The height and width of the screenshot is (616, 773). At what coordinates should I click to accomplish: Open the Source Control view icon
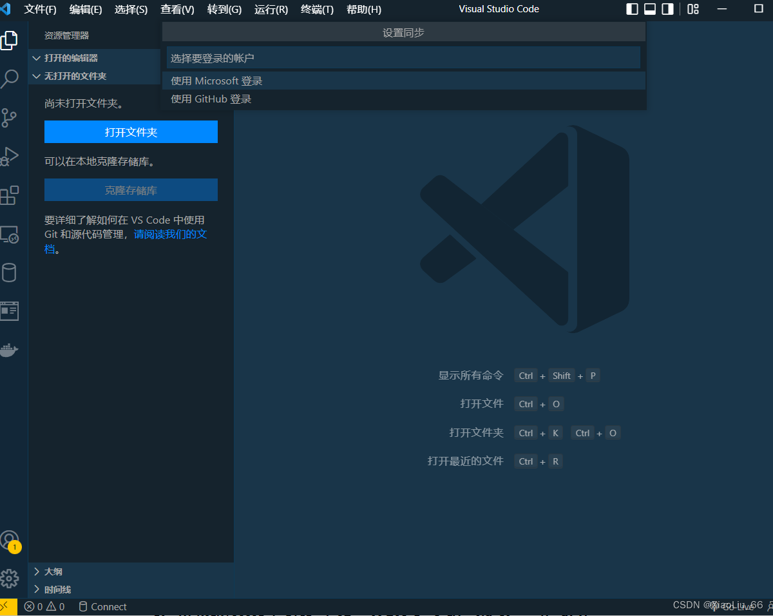tap(9, 118)
